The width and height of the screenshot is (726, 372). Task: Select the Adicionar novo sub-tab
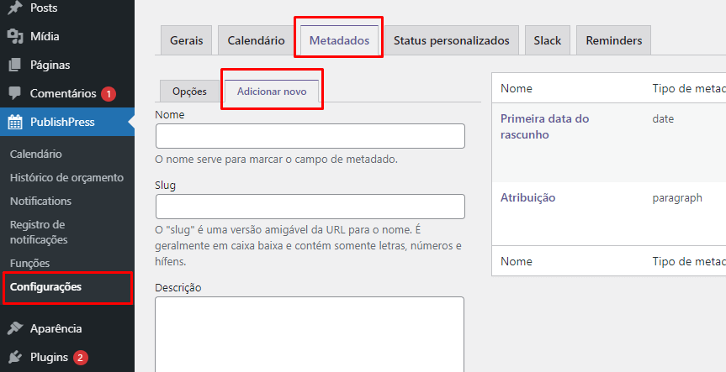[x=272, y=91]
